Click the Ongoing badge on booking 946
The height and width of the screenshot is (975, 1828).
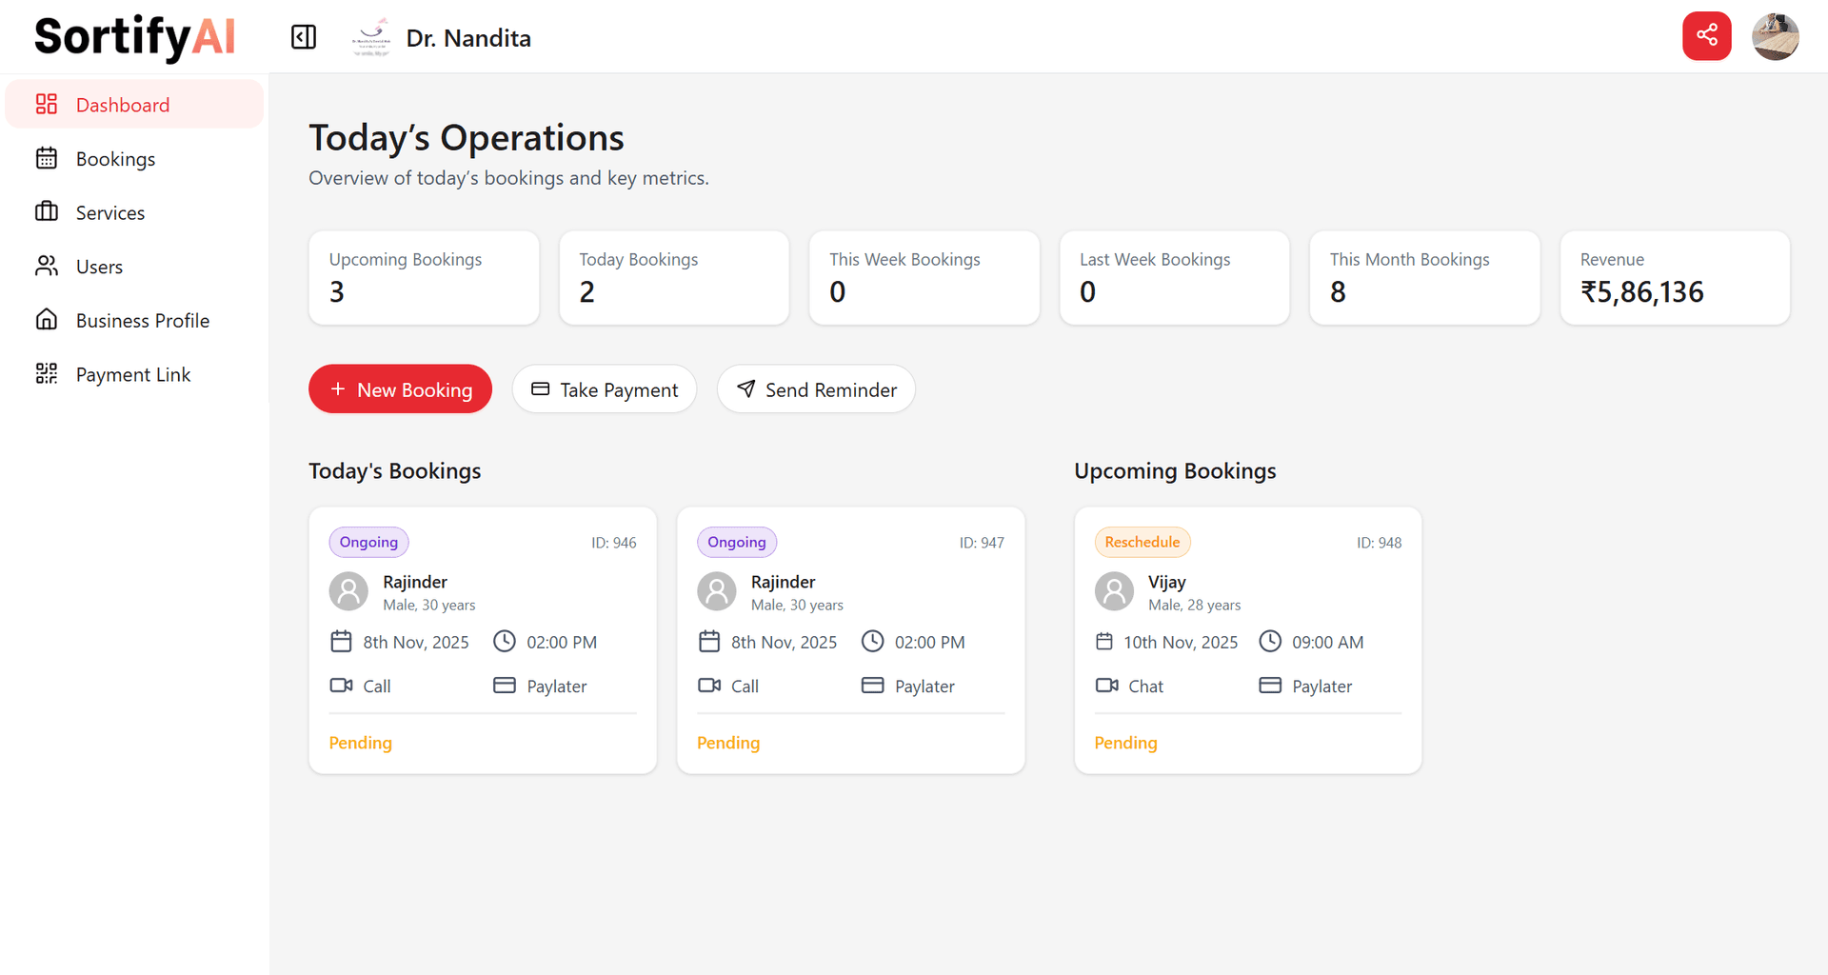pyautogui.click(x=368, y=542)
